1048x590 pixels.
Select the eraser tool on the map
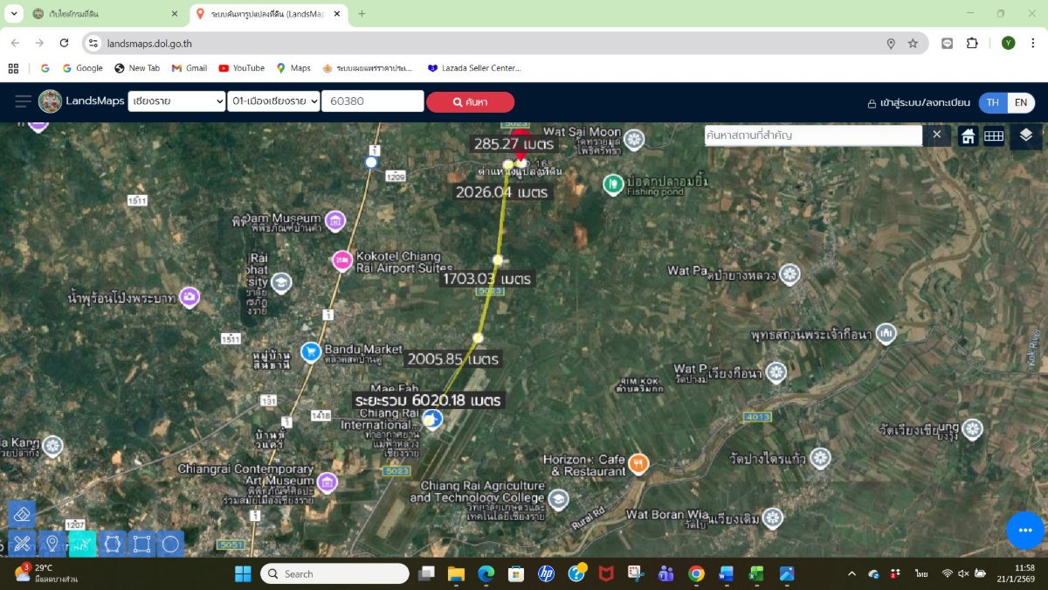click(23, 515)
